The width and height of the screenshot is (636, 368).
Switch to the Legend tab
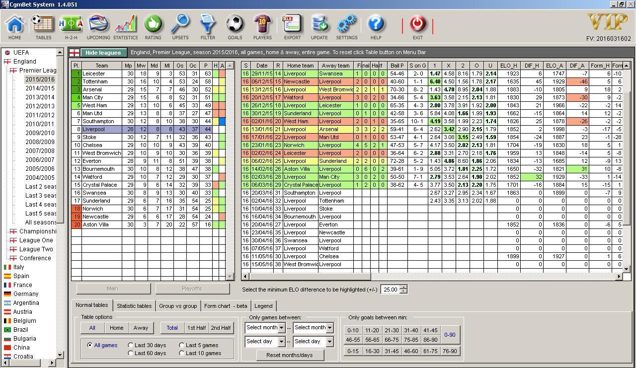point(263,306)
